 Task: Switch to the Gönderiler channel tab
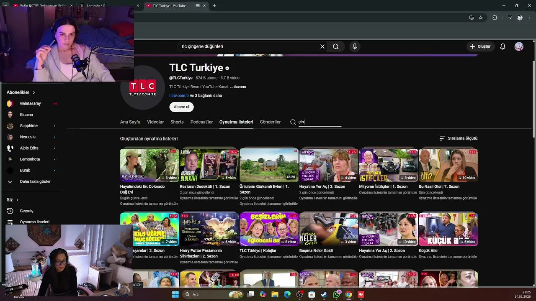270,122
